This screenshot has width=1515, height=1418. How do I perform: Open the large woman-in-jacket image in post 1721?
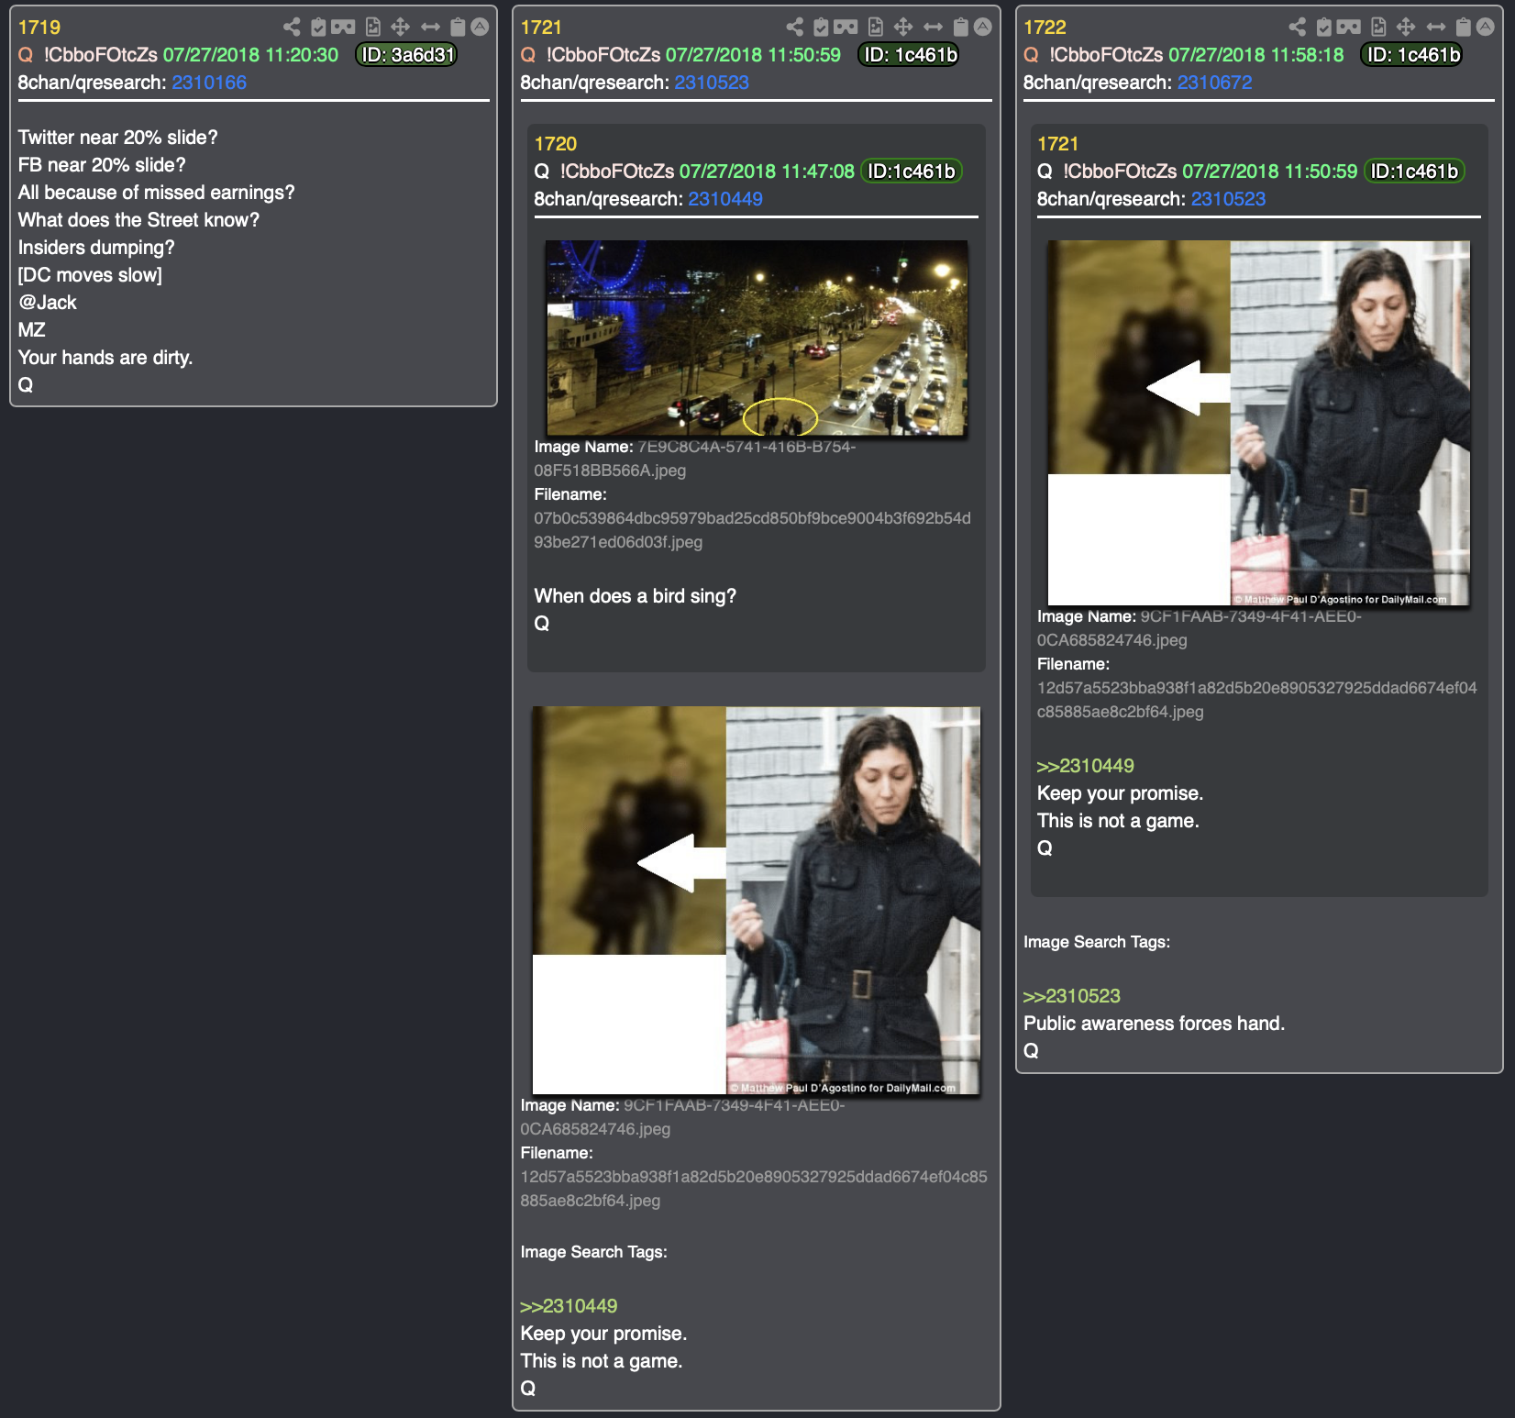click(757, 901)
